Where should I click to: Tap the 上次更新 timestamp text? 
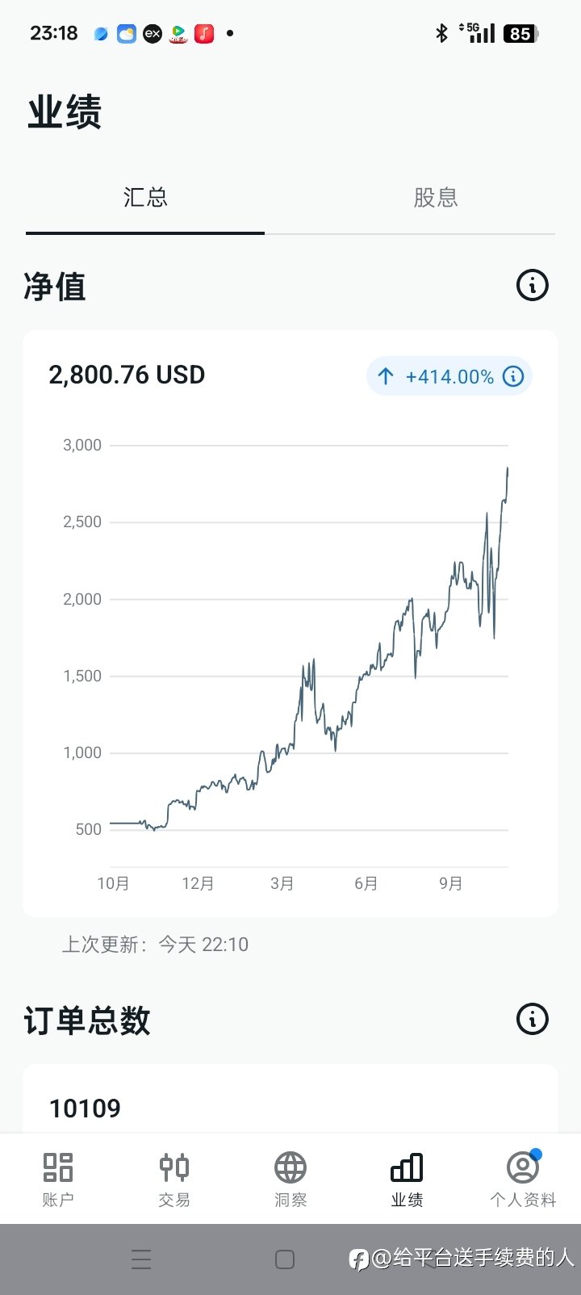pos(155,945)
